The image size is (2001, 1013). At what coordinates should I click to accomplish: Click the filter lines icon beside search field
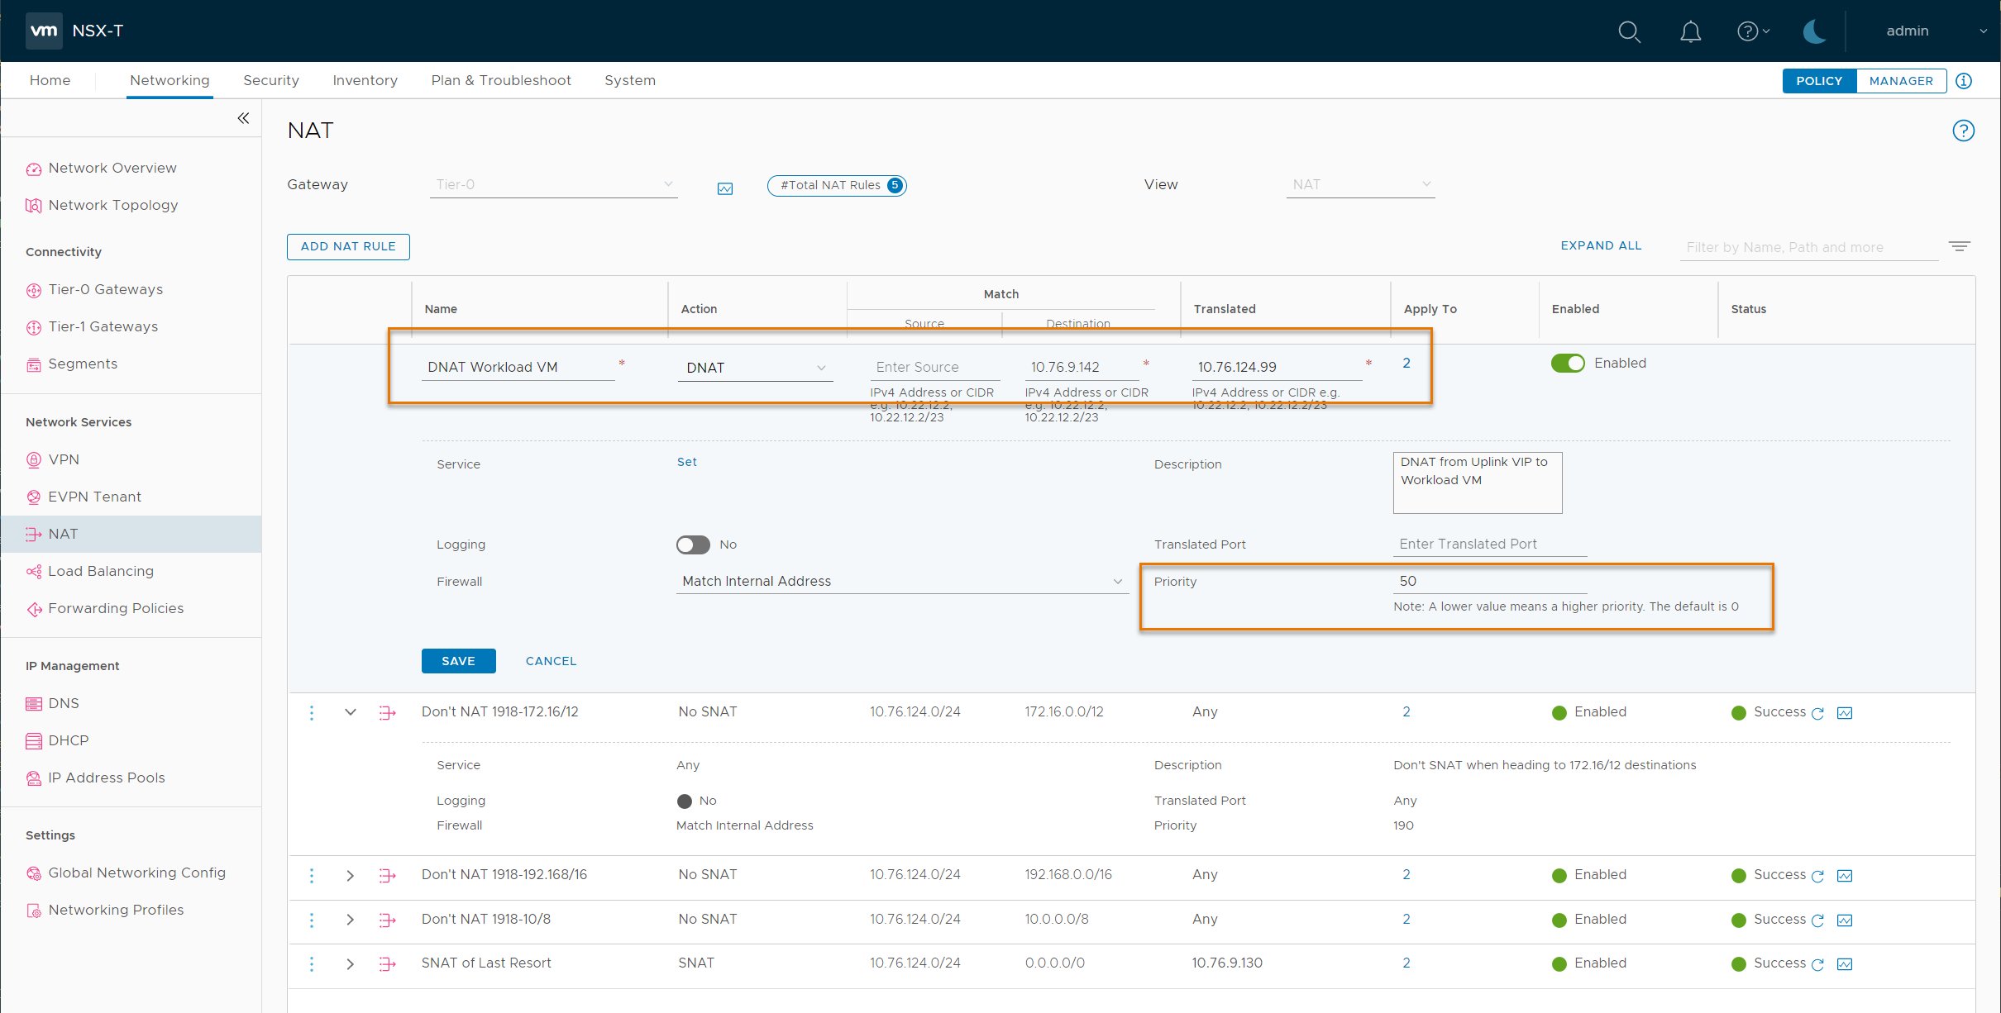pos(1959,246)
